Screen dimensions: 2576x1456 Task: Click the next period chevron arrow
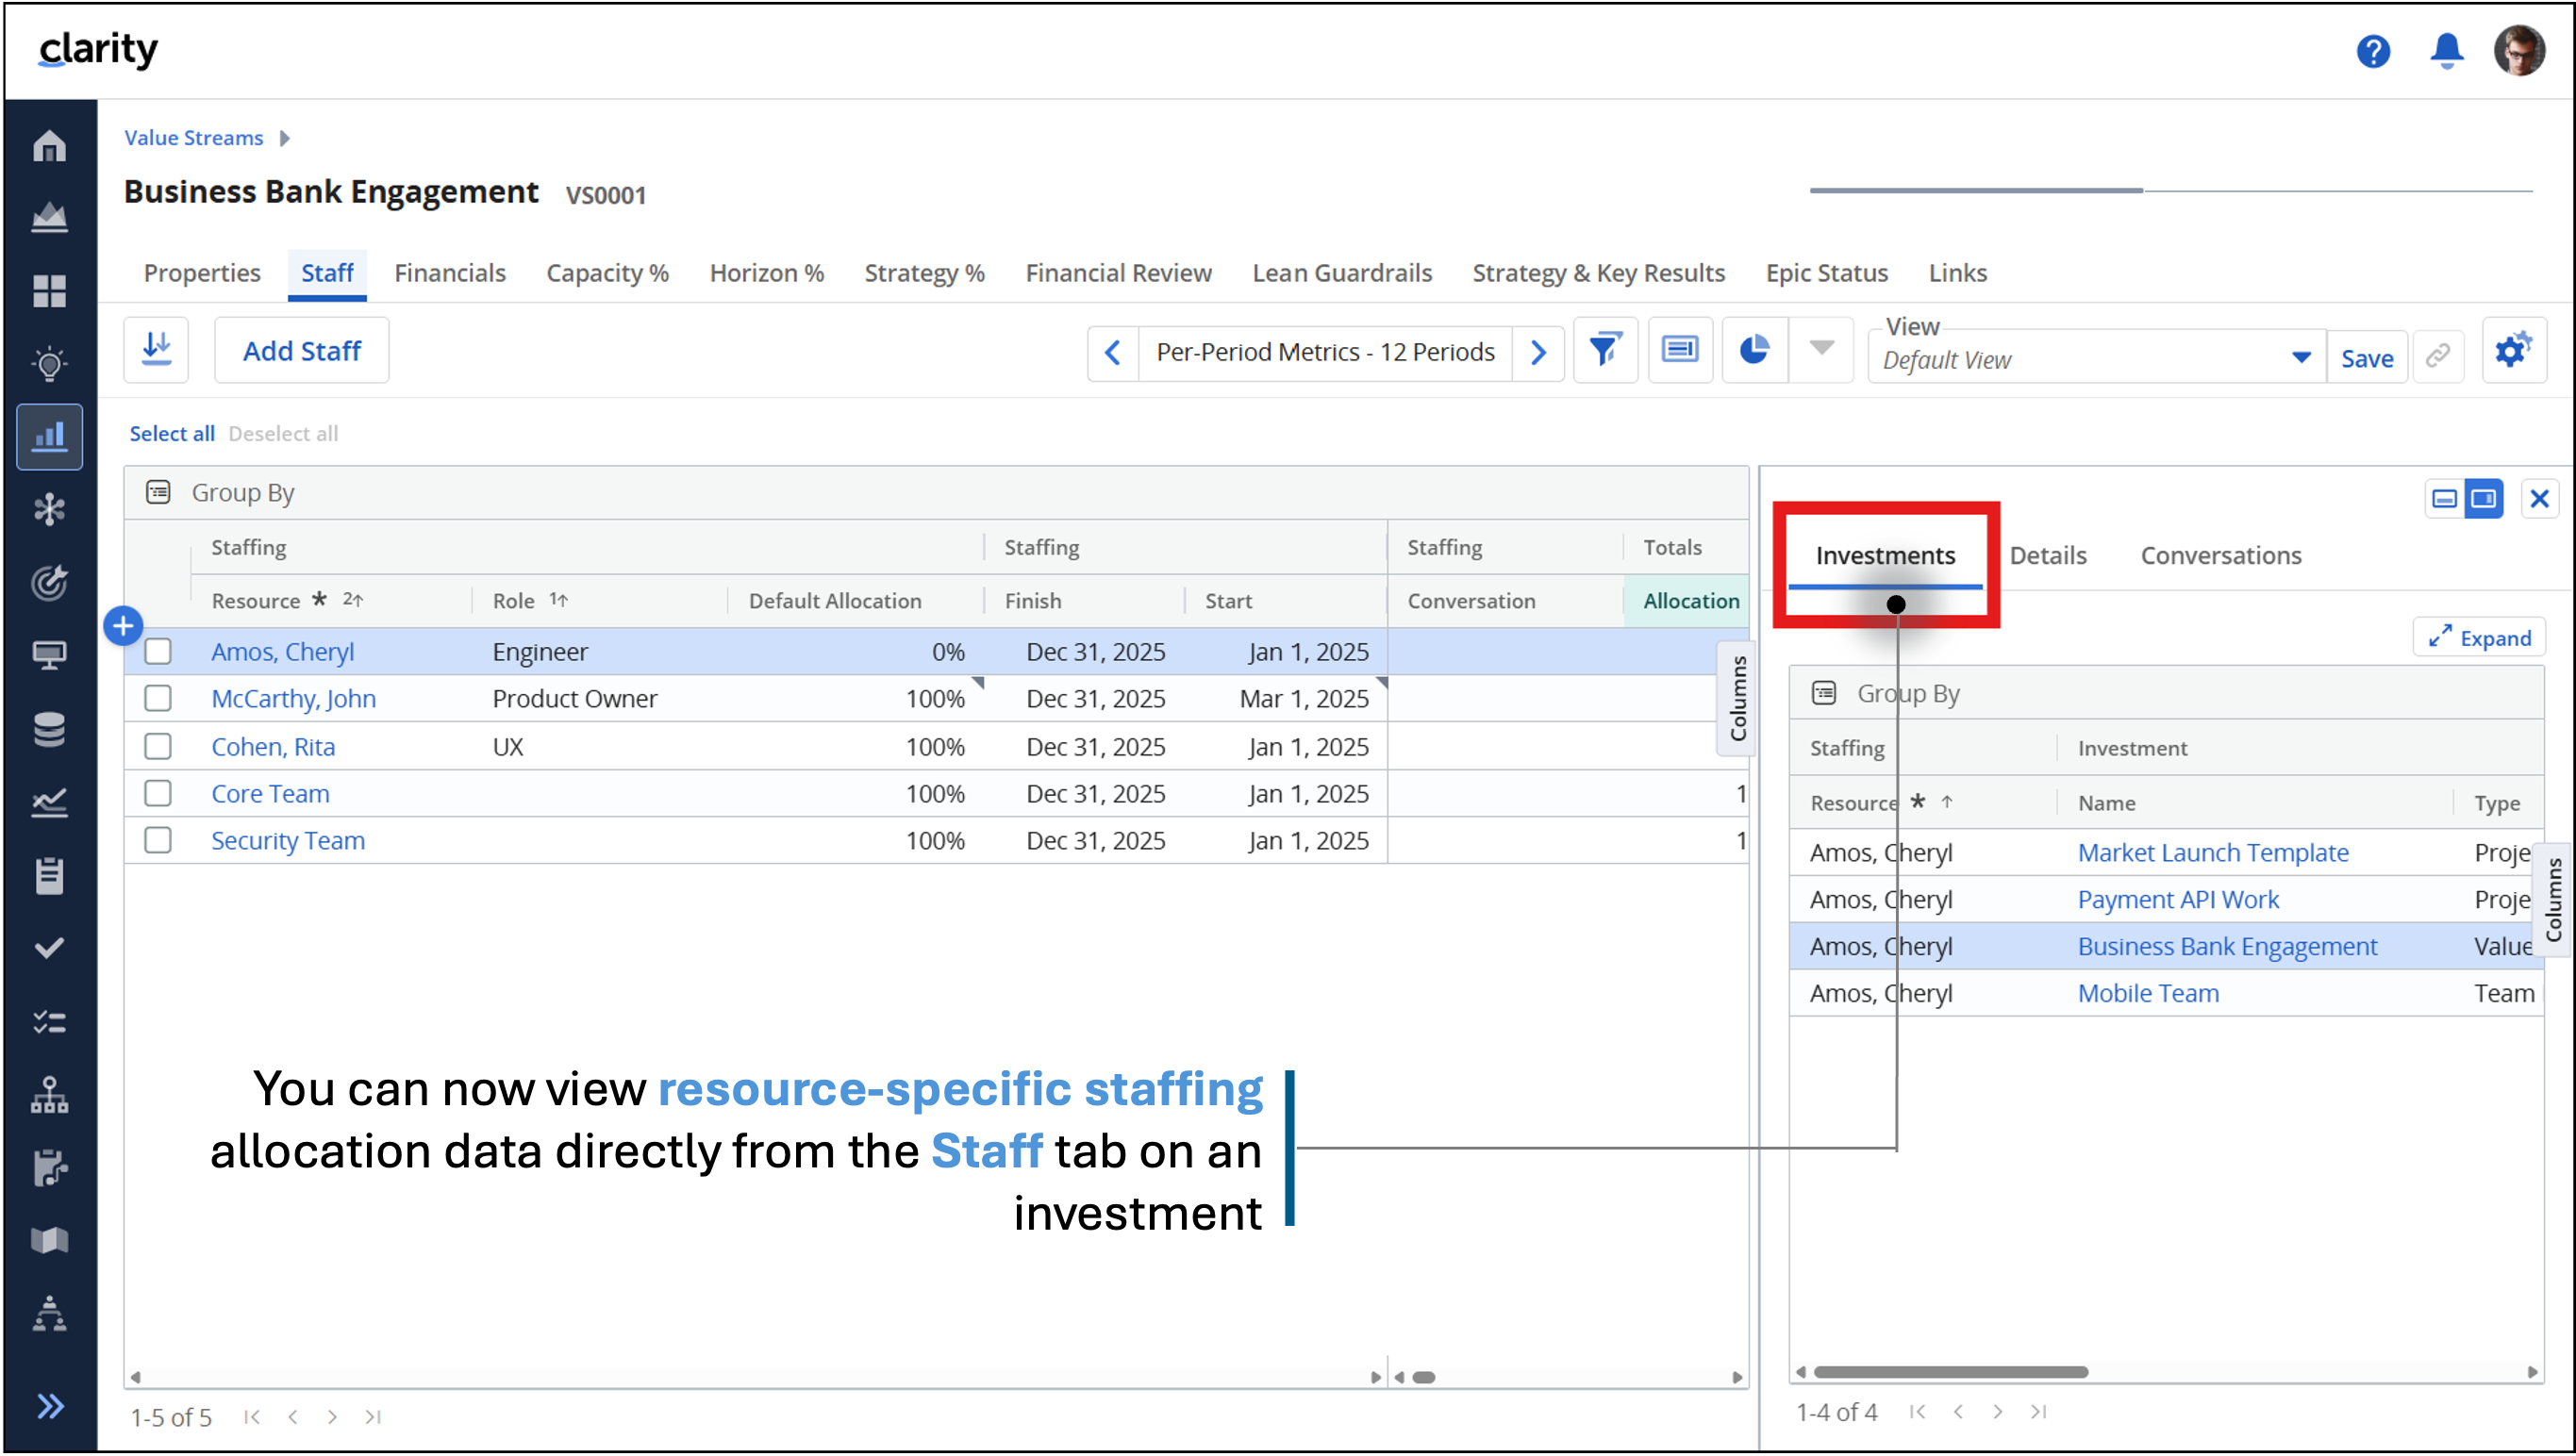click(1538, 351)
